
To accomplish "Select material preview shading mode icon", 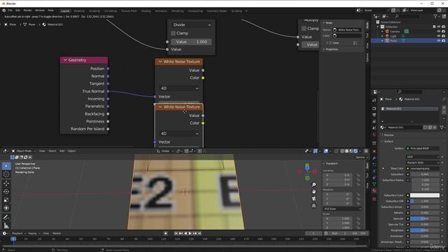I will (x=351, y=151).
